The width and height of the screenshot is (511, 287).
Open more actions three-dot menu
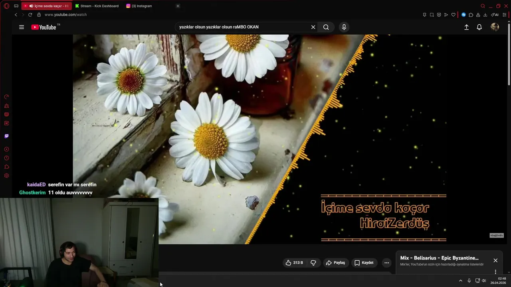tap(386, 263)
